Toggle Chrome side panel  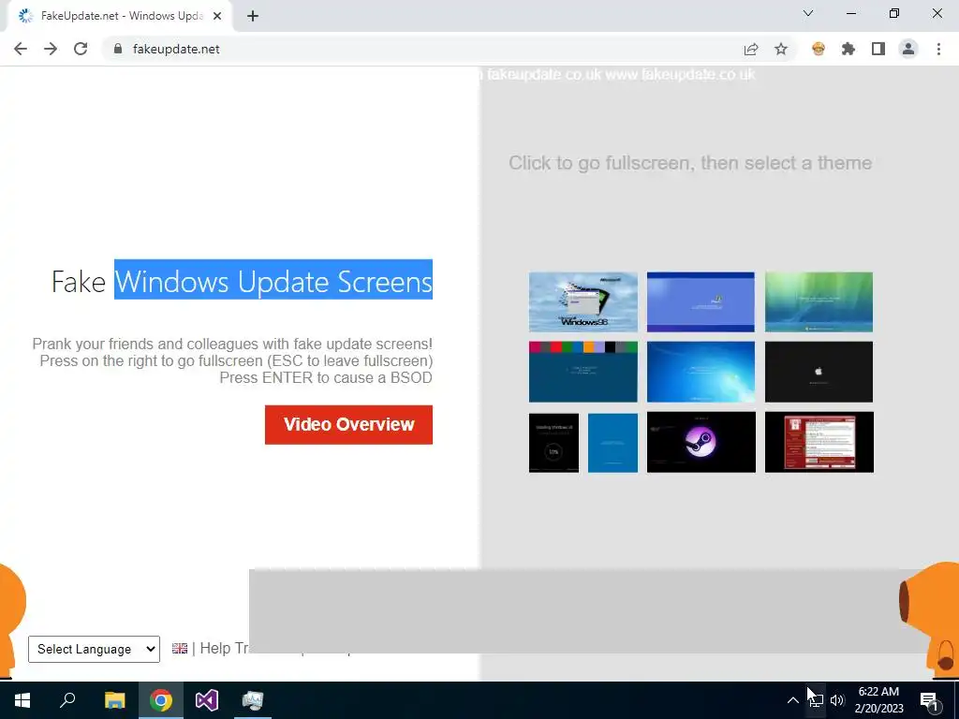(x=878, y=49)
